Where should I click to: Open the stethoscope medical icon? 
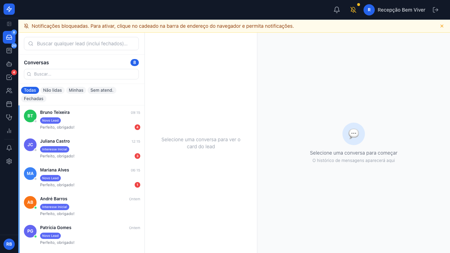click(x=9, y=117)
